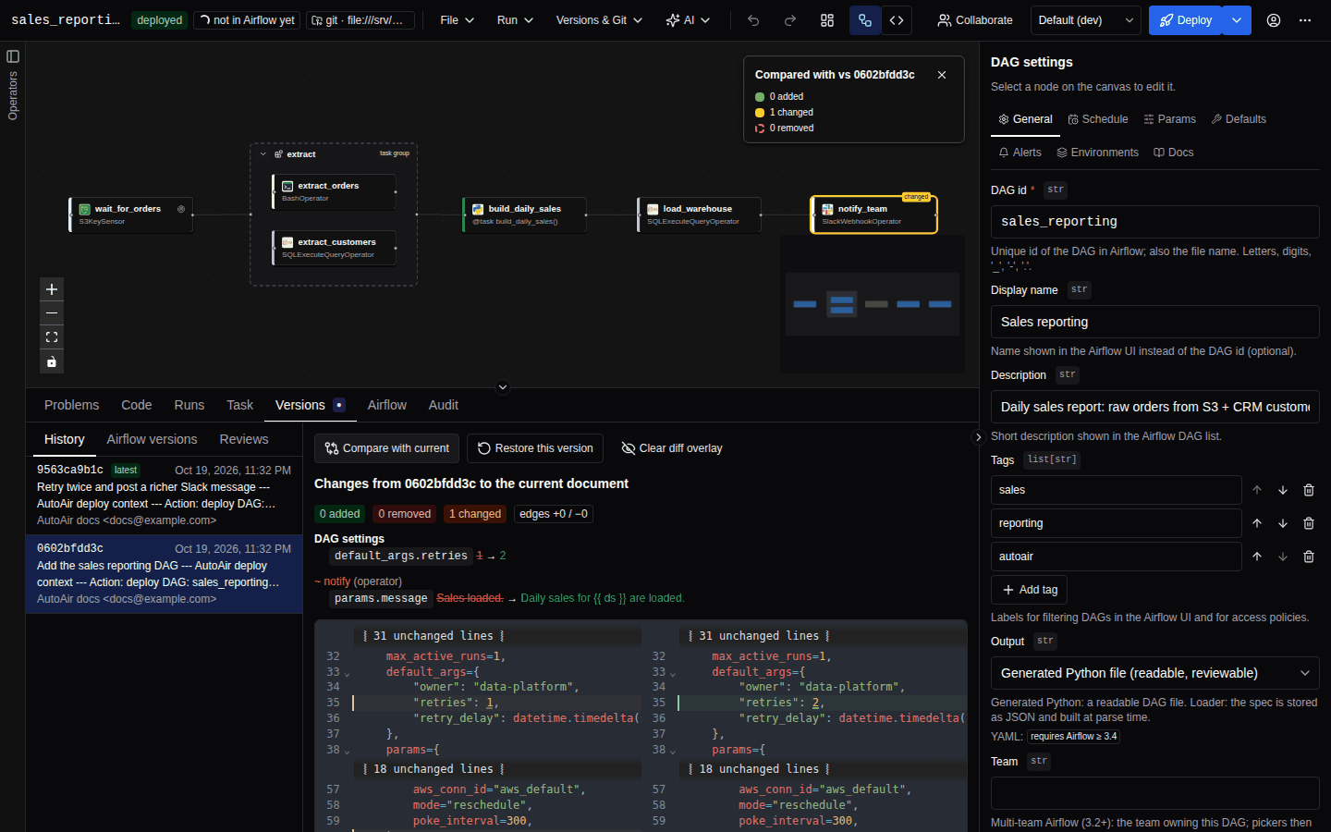The width and height of the screenshot is (1331, 832).
Task: Switch to the graph canvas view
Action: coord(865,20)
